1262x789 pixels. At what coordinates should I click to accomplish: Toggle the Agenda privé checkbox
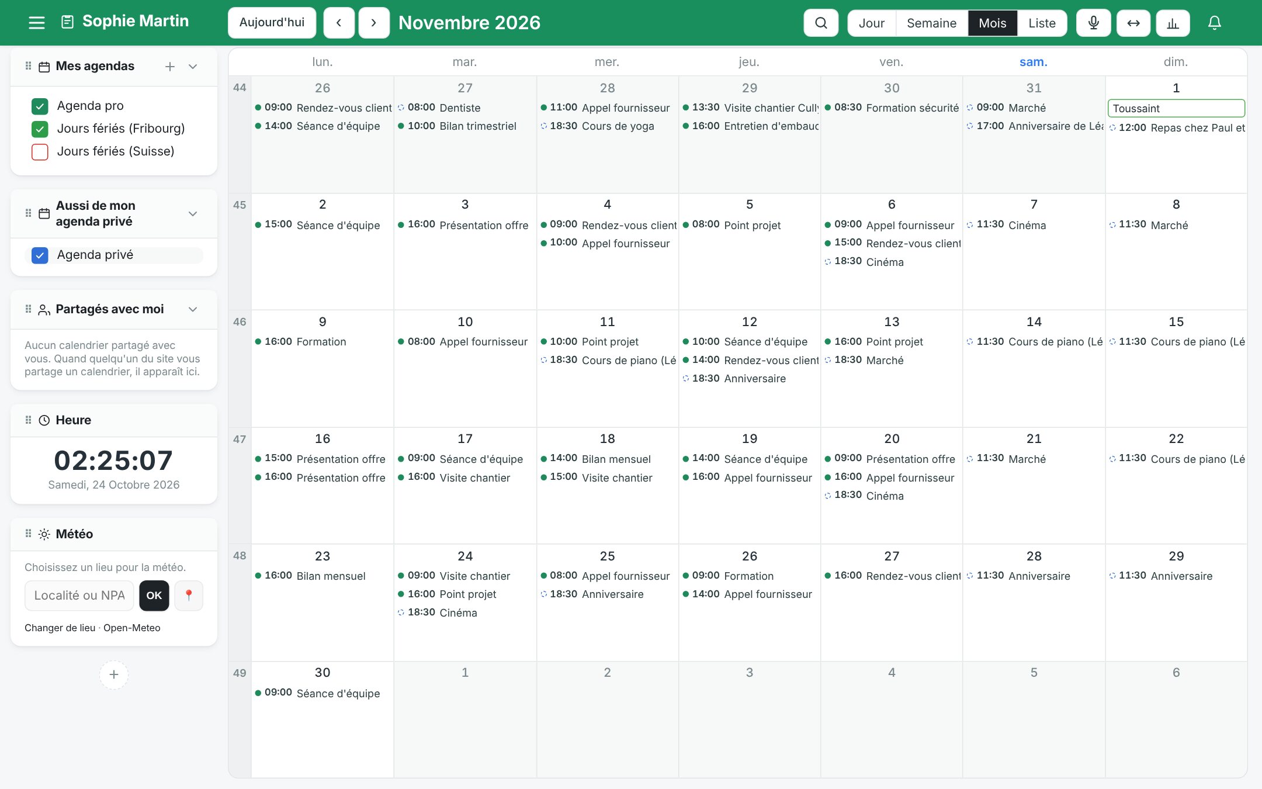point(40,255)
